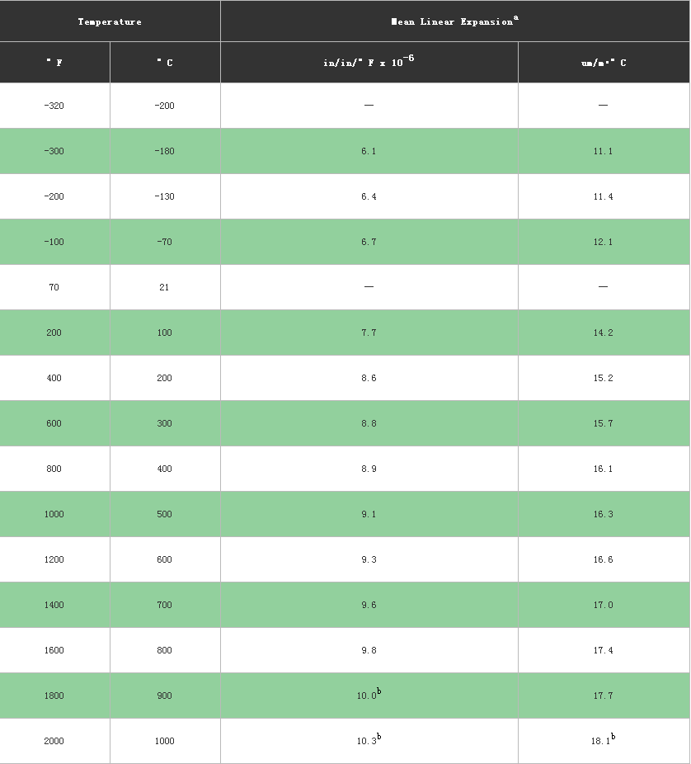Click the 16.1 value cell
Viewport: 691px width, 764px height.
click(x=604, y=469)
